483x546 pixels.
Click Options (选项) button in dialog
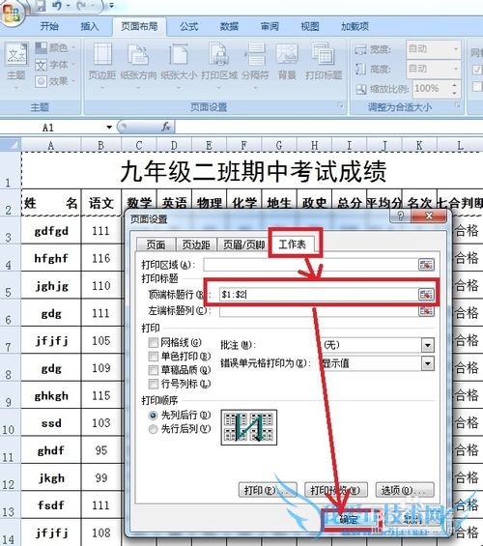click(405, 490)
